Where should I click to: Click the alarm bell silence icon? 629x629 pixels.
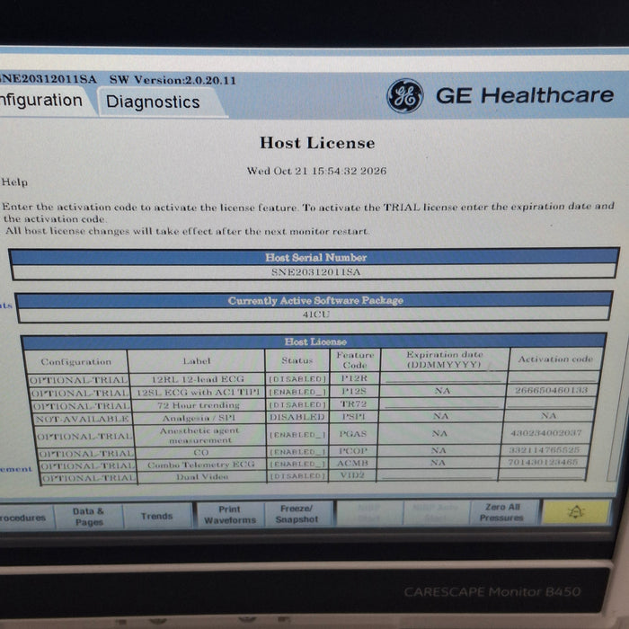coord(576,512)
